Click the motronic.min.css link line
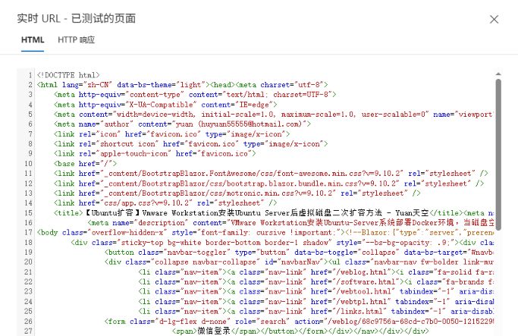 (237, 193)
